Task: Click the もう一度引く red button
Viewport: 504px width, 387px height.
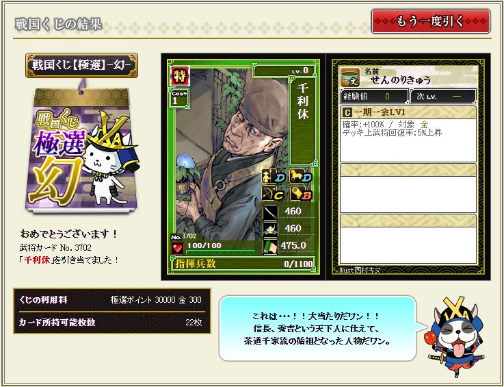Action: click(431, 21)
